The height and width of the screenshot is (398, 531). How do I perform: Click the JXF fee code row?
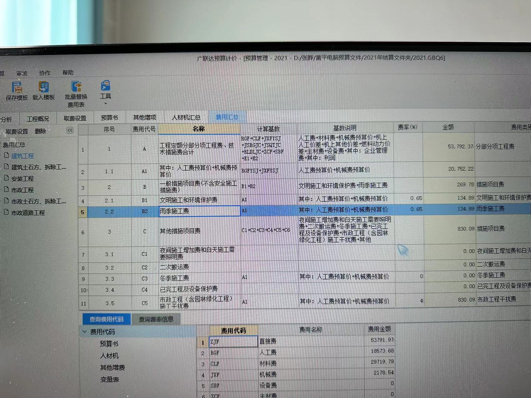coord(233,375)
